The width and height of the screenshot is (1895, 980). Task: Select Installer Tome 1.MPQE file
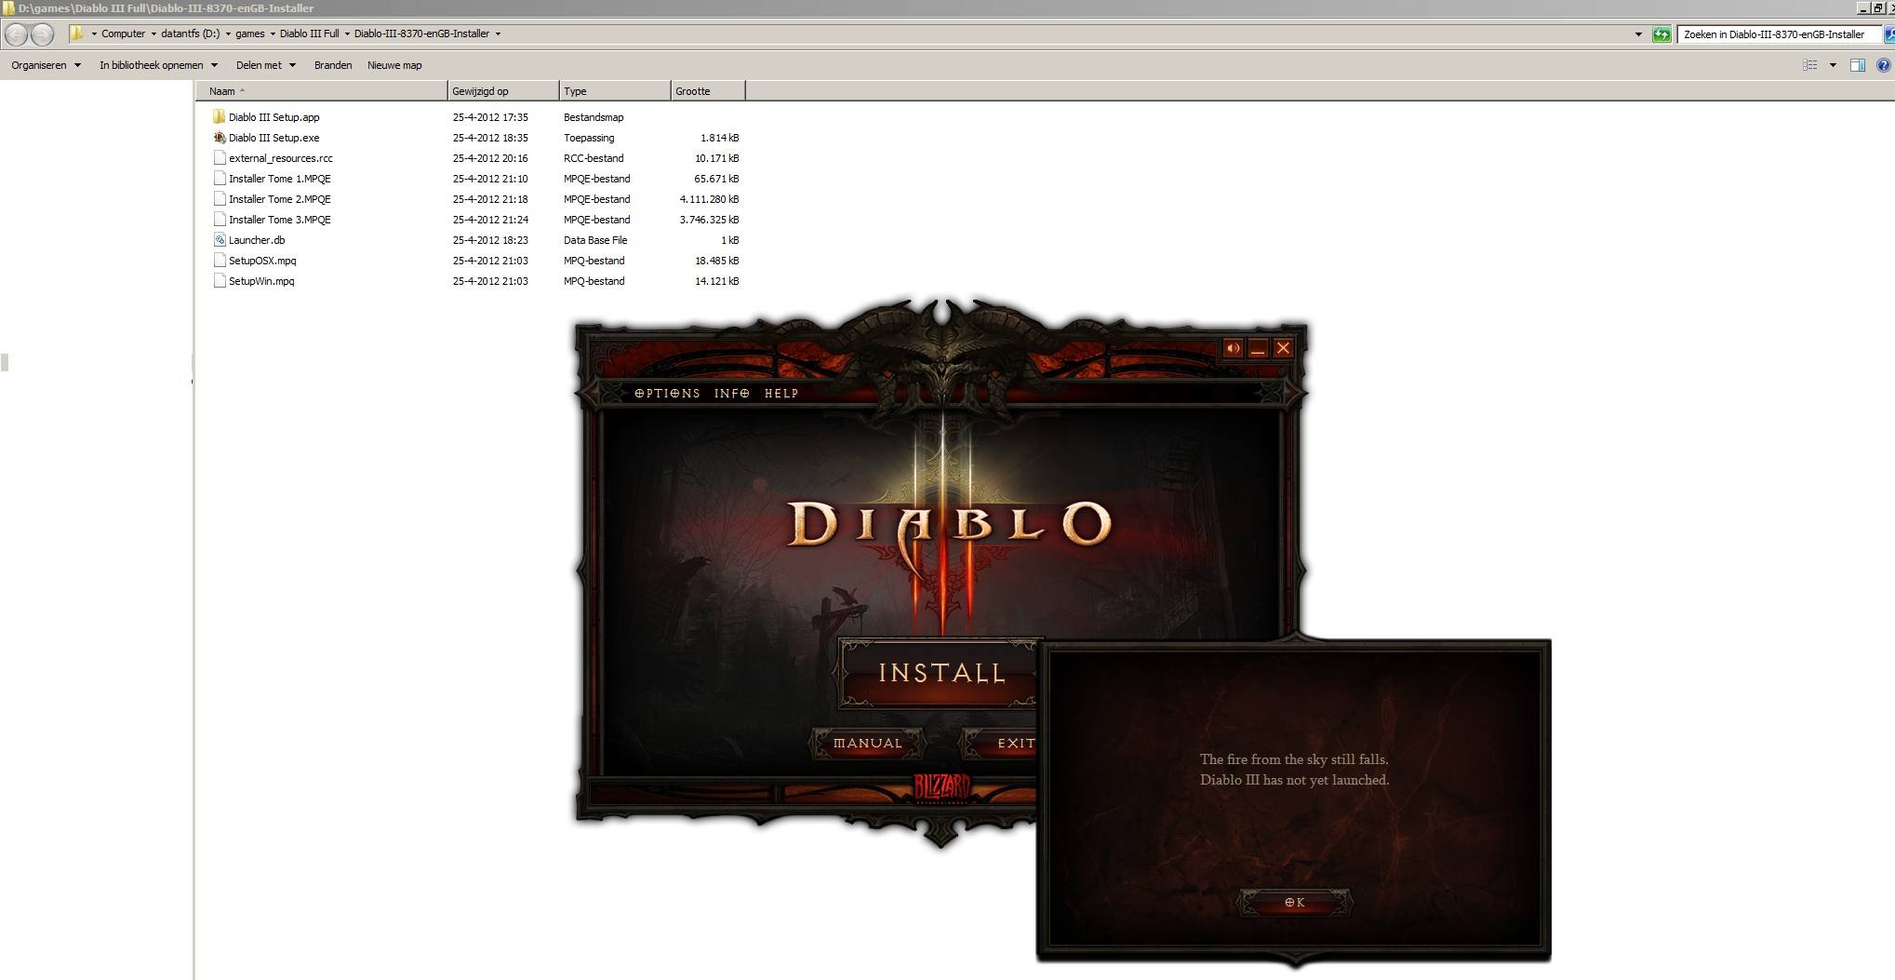pos(279,179)
